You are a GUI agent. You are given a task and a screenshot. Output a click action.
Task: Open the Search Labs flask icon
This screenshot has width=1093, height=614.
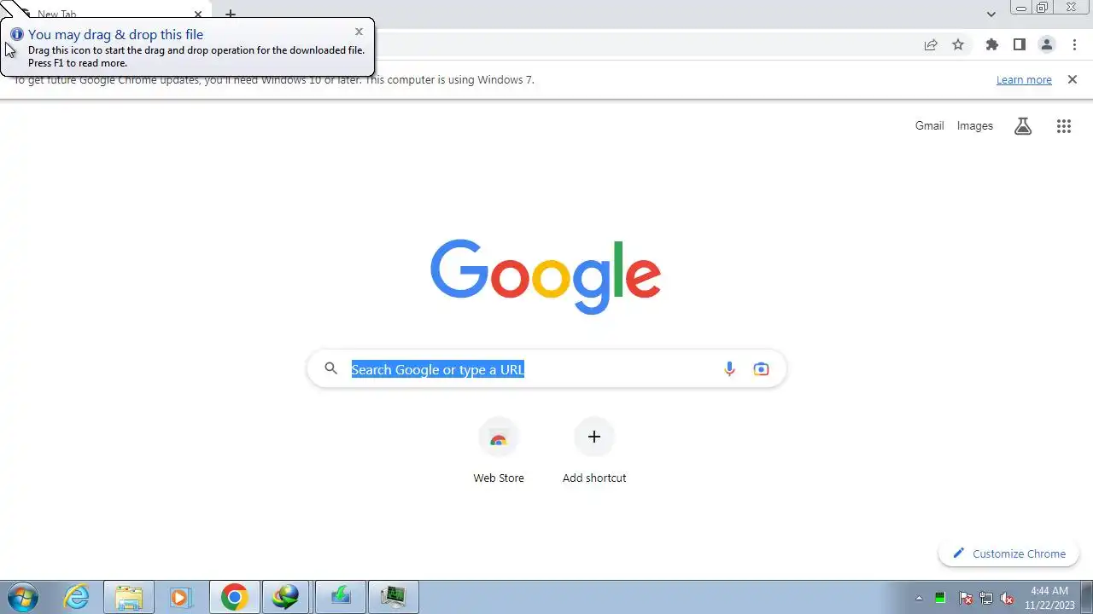pos(1023,126)
